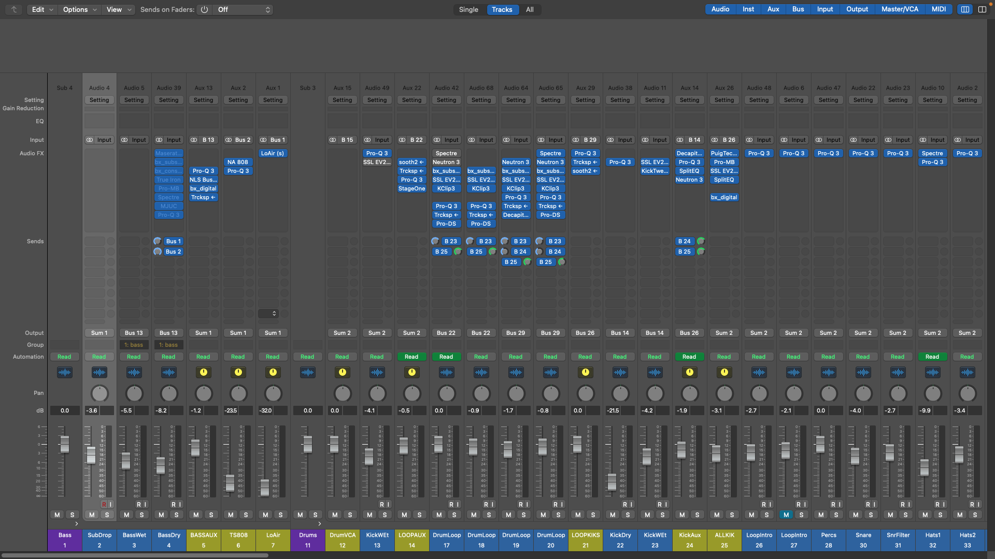Unmute the LoopIntro track 27
Screen dimensions: 995x559
786,514
